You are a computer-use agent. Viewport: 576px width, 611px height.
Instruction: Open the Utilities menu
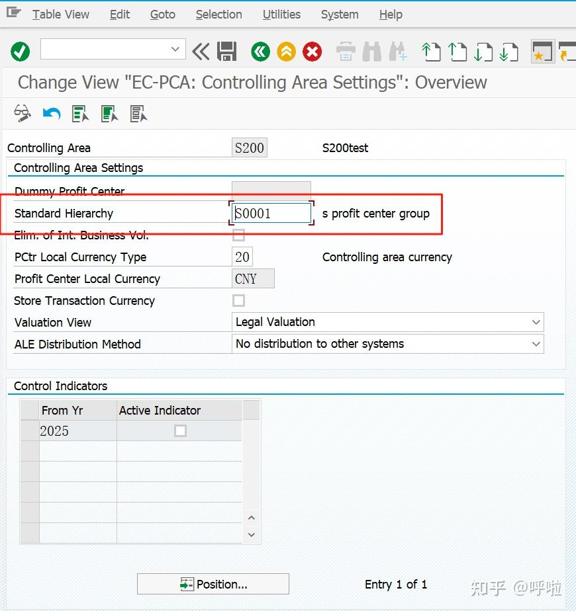point(281,15)
